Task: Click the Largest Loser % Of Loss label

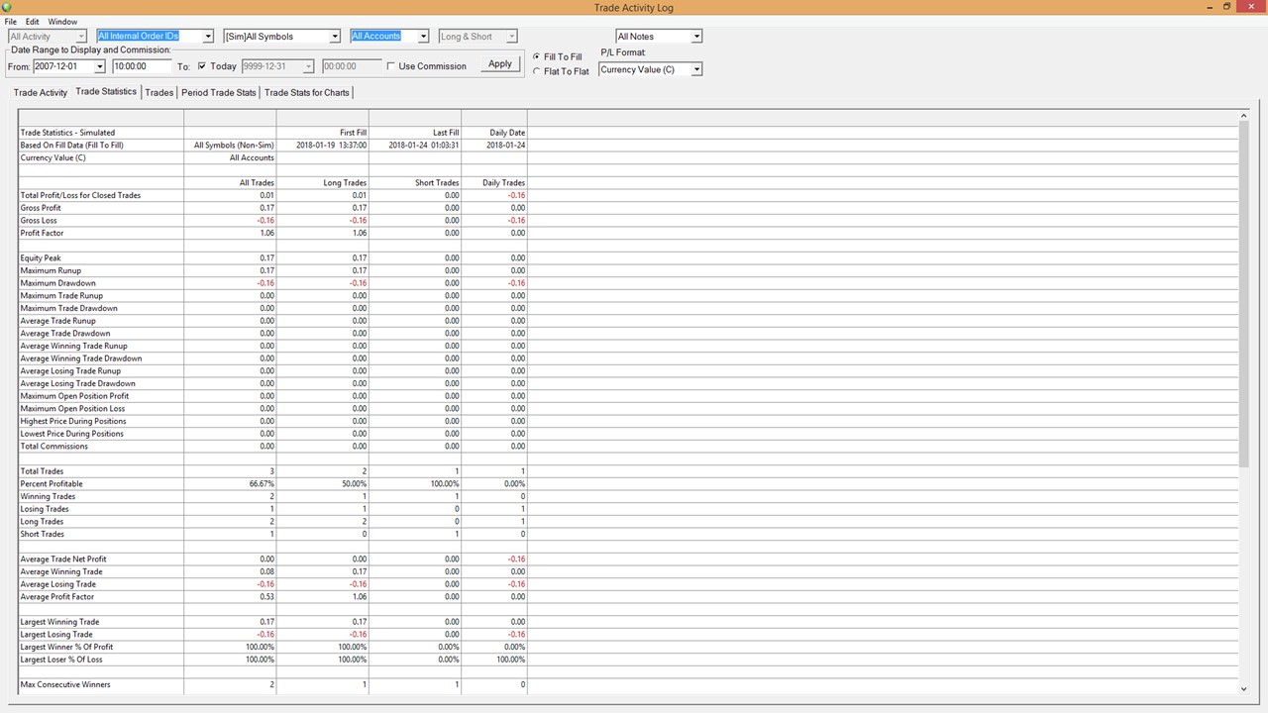Action: (x=61, y=660)
